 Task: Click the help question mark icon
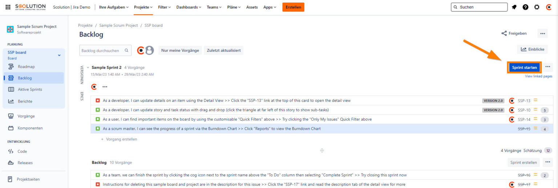click(x=525, y=7)
